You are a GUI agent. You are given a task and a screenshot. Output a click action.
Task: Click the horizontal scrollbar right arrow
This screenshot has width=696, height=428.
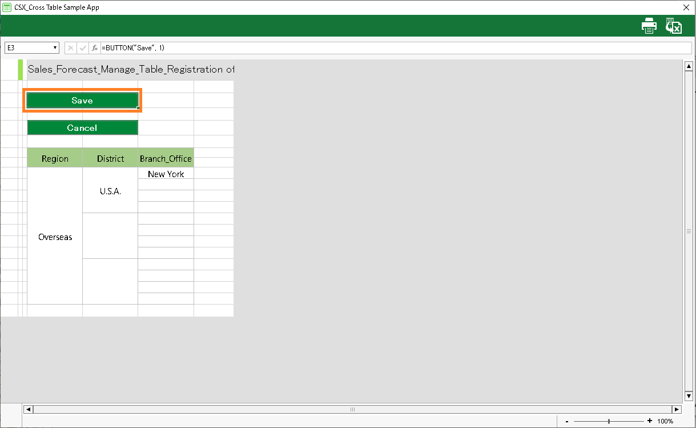677,409
